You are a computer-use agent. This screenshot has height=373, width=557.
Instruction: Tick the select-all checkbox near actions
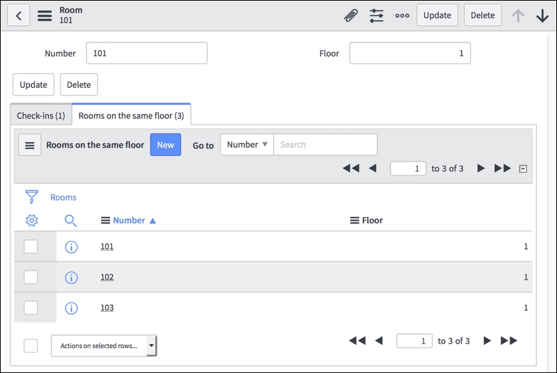click(x=31, y=346)
